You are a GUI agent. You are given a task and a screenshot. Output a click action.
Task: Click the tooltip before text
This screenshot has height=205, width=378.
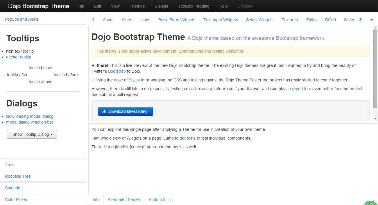(x=66, y=75)
